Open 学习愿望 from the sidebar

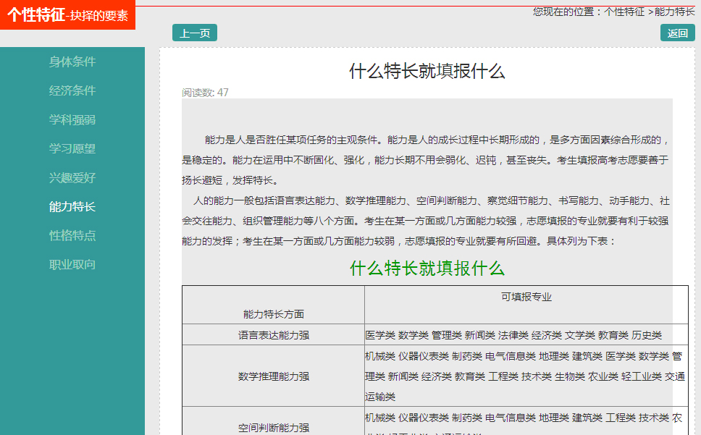click(x=72, y=149)
